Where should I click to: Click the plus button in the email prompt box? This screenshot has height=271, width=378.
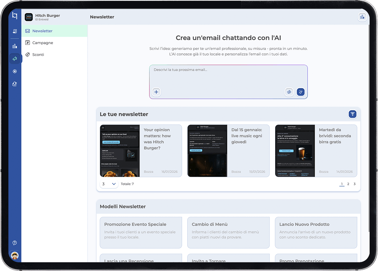tap(156, 92)
